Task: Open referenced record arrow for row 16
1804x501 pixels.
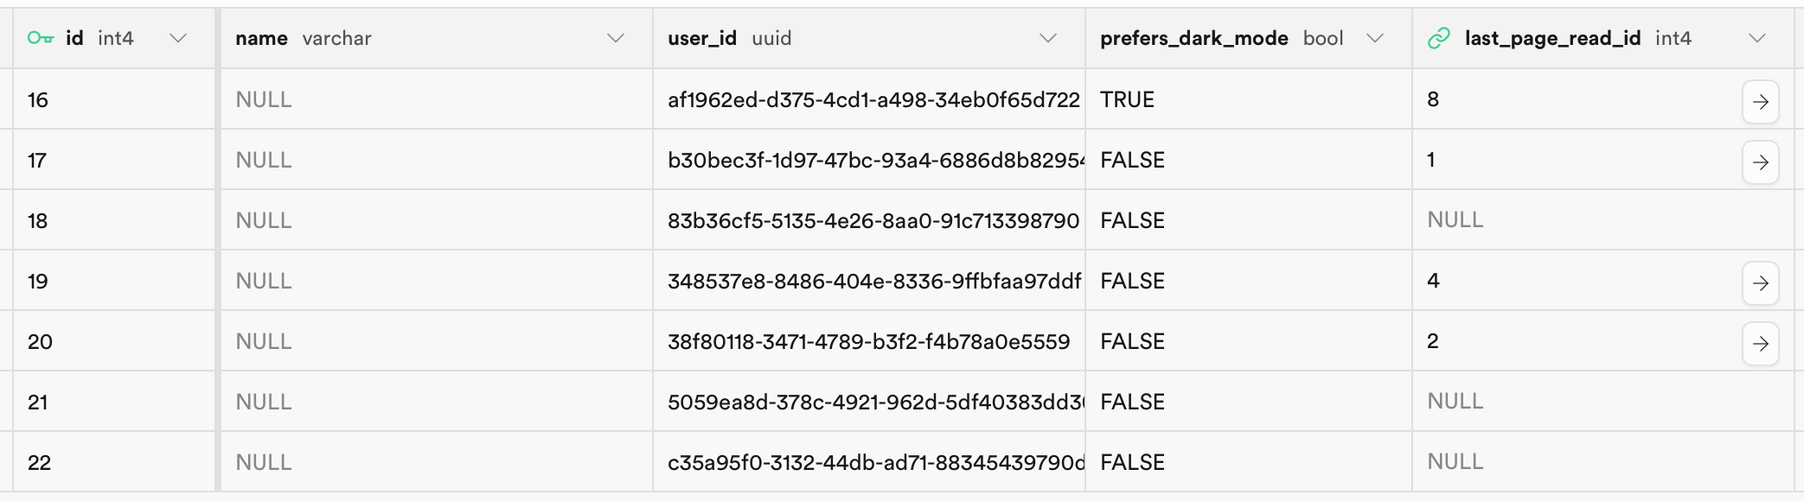Action: (1760, 102)
